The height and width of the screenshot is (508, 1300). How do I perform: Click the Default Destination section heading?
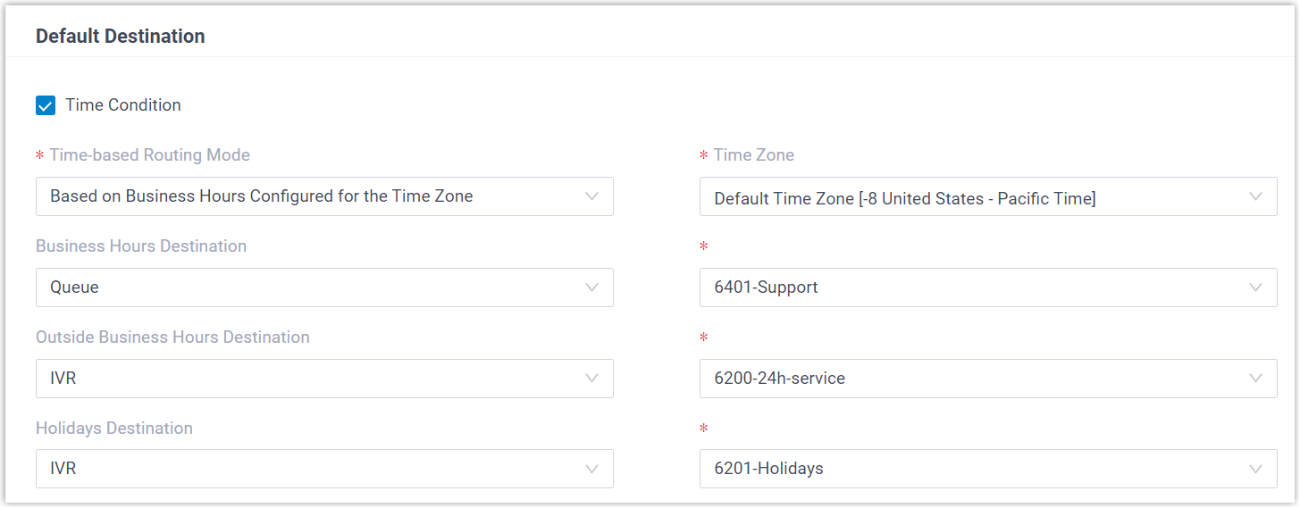point(121,37)
